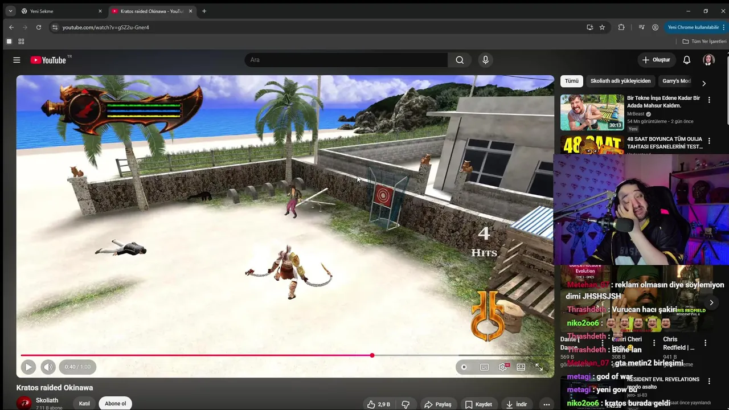Image resolution: width=729 pixels, height=410 pixels.
Task: Click the youtube.com address bar URL
Action: [x=106, y=27]
